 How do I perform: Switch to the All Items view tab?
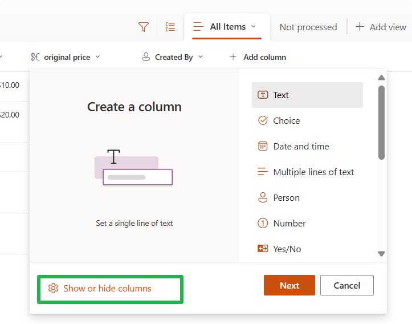click(x=227, y=27)
